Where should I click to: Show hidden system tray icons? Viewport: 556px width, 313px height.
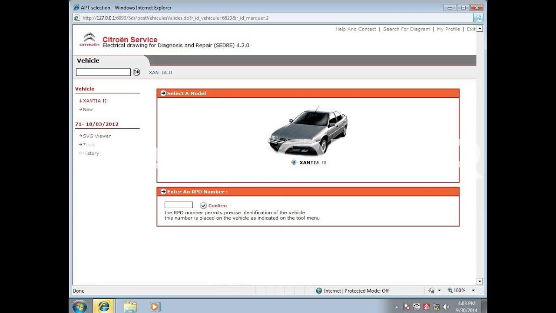point(397,307)
